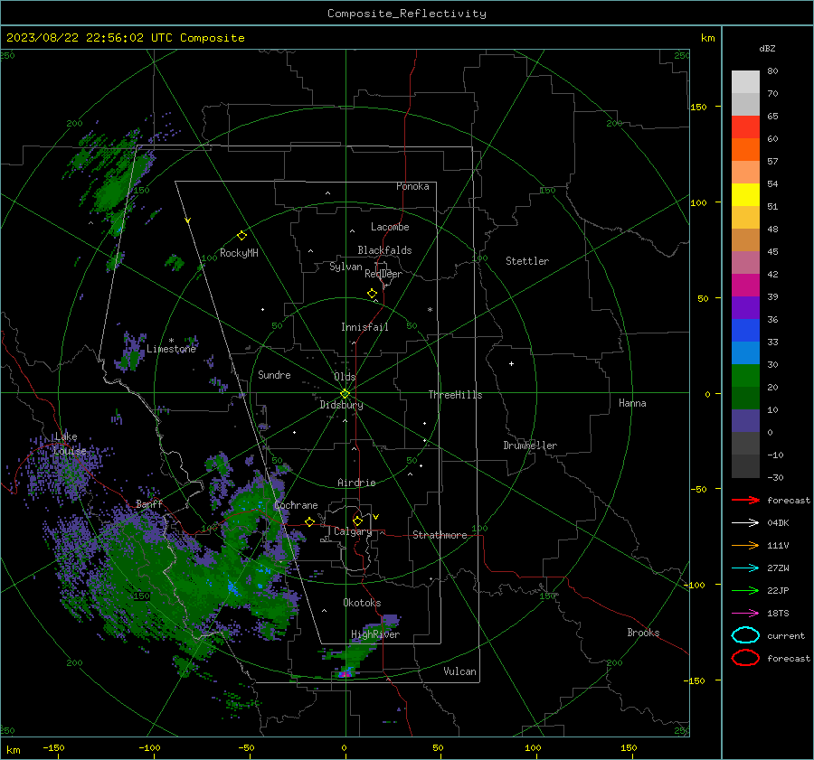
Task: Click the red forecast arrow in legend
Action: [745, 500]
